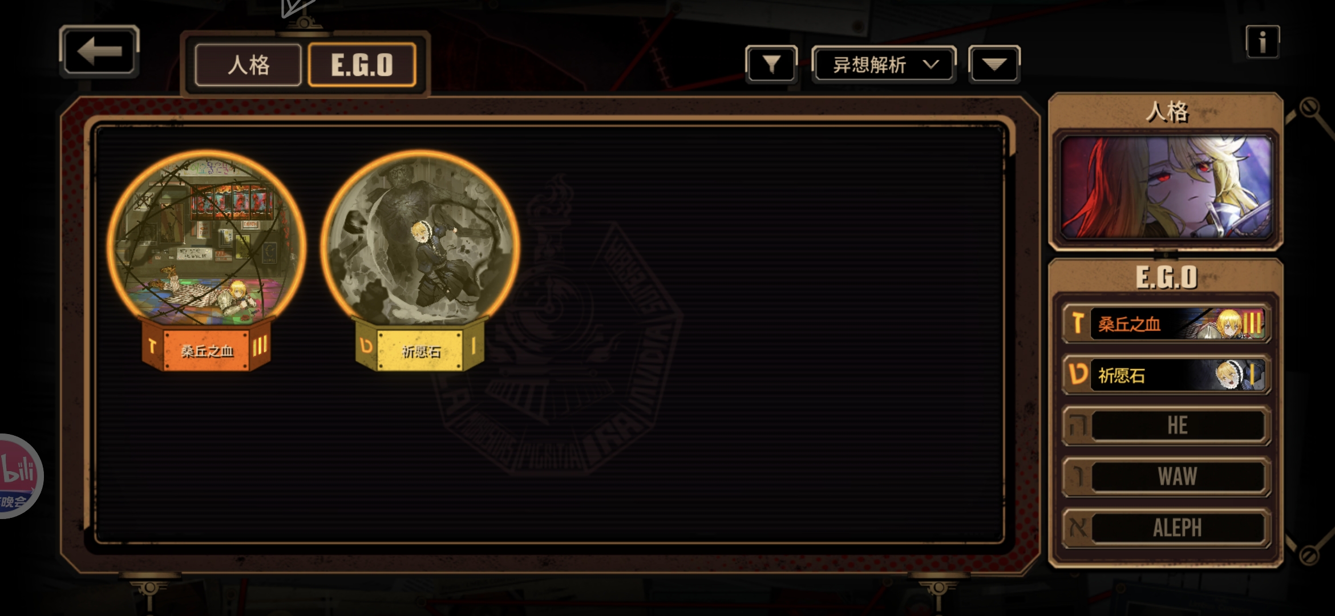Choose the empty HE slot
The image size is (1335, 616).
[1166, 425]
